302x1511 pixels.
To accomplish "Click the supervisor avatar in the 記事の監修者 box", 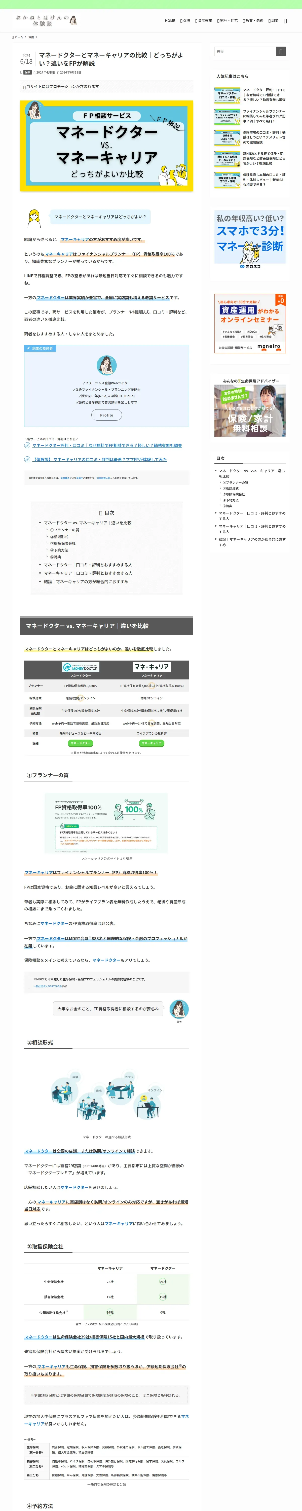I will 106,365.
